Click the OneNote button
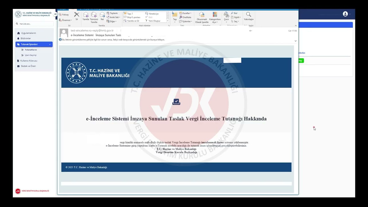368x207 pixels. [x=185, y=17]
